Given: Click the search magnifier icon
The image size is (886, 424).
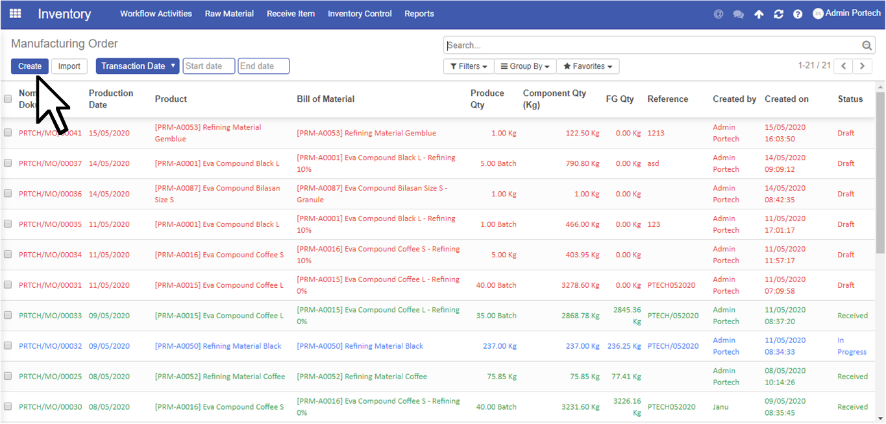Looking at the screenshot, I should click(x=867, y=45).
